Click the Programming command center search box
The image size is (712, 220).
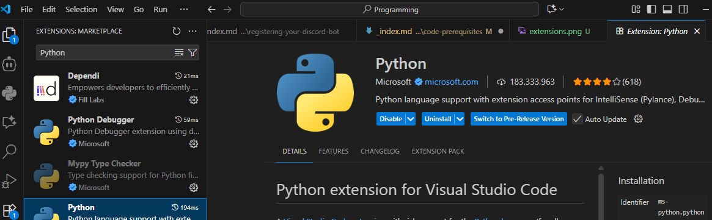(389, 9)
